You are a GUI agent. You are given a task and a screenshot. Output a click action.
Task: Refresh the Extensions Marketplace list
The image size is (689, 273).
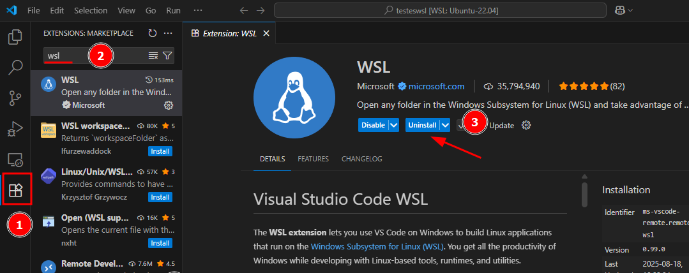coord(153,33)
